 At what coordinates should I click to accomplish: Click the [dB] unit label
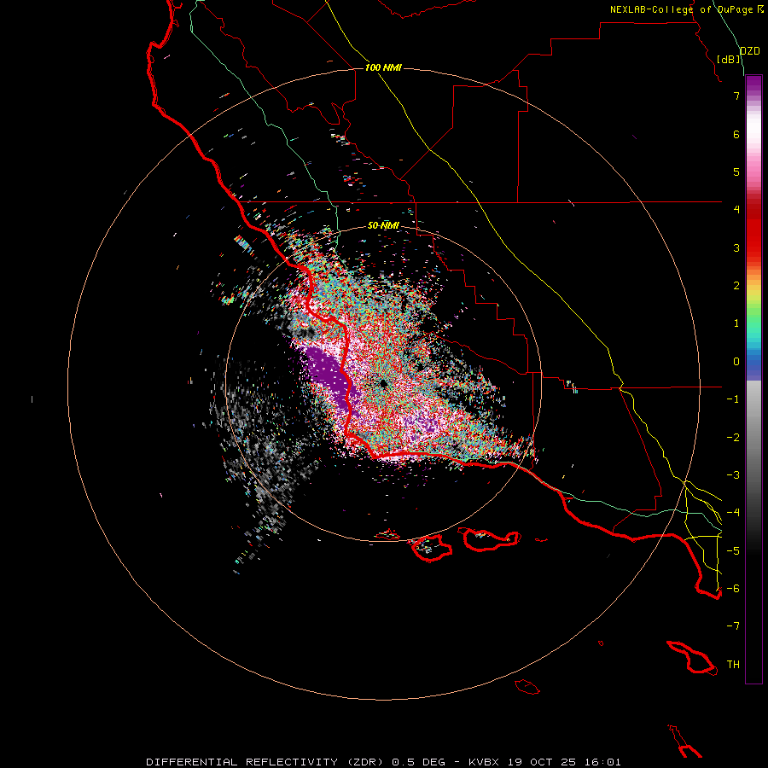[x=729, y=59]
